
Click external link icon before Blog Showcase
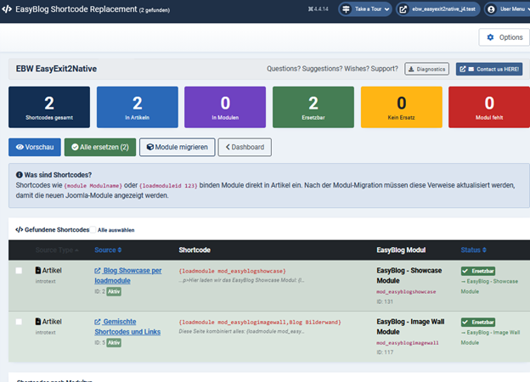[98, 271]
